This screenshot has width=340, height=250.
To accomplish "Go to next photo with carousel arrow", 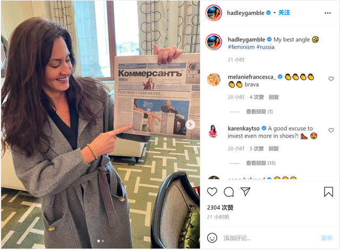I will pyautogui.click(x=190, y=125).
